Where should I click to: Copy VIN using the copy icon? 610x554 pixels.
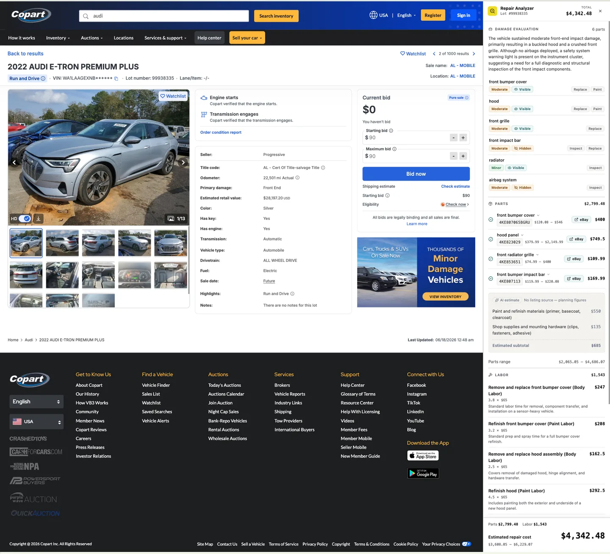pos(116,79)
